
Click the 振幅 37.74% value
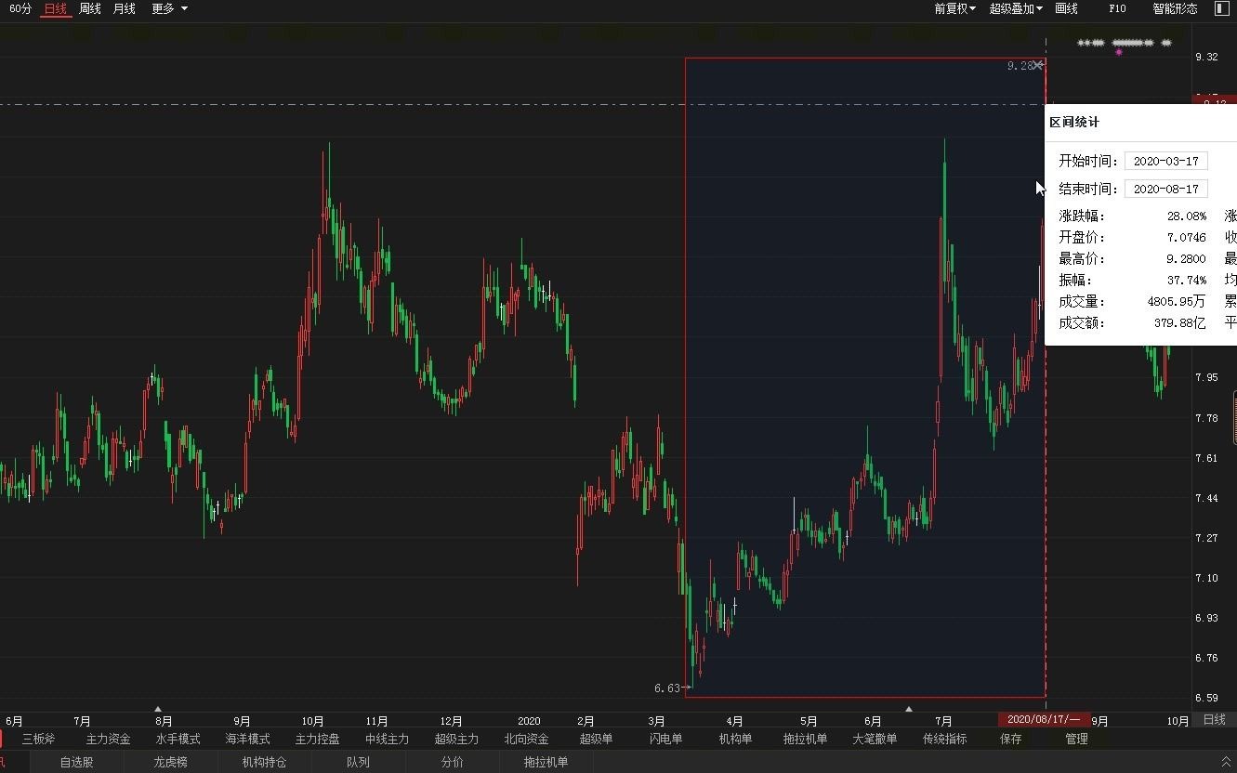1187,280
